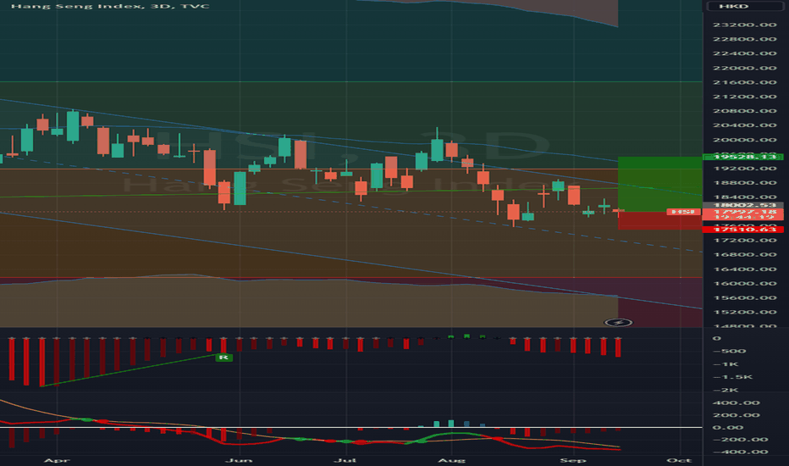Click the 17200.00 price axis value
Viewport: 789px width, 466px height.
click(x=744, y=241)
